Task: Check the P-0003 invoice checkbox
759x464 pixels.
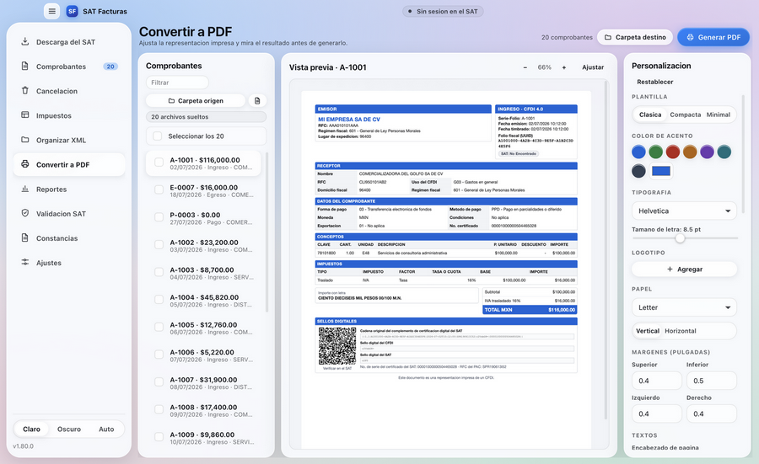Action: coord(159,217)
